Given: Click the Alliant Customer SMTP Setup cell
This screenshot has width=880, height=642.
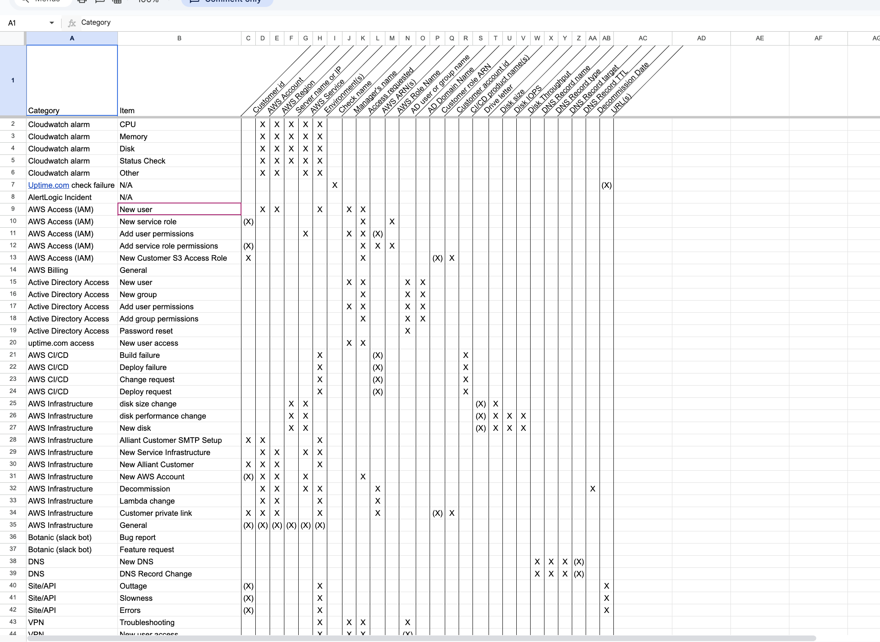Looking at the screenshot, I should pos(179,440).
